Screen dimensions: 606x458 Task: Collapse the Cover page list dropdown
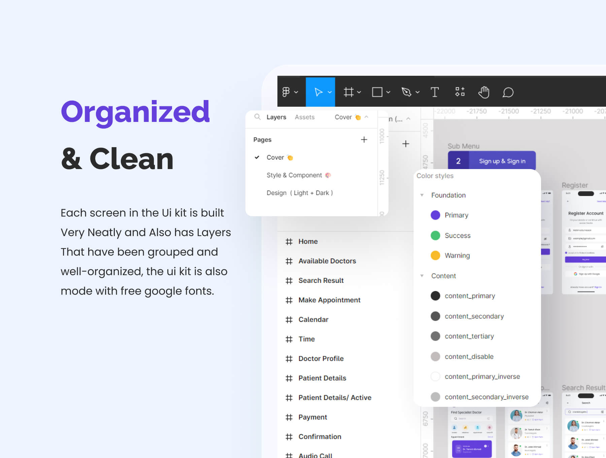click(x=366, y=117)
